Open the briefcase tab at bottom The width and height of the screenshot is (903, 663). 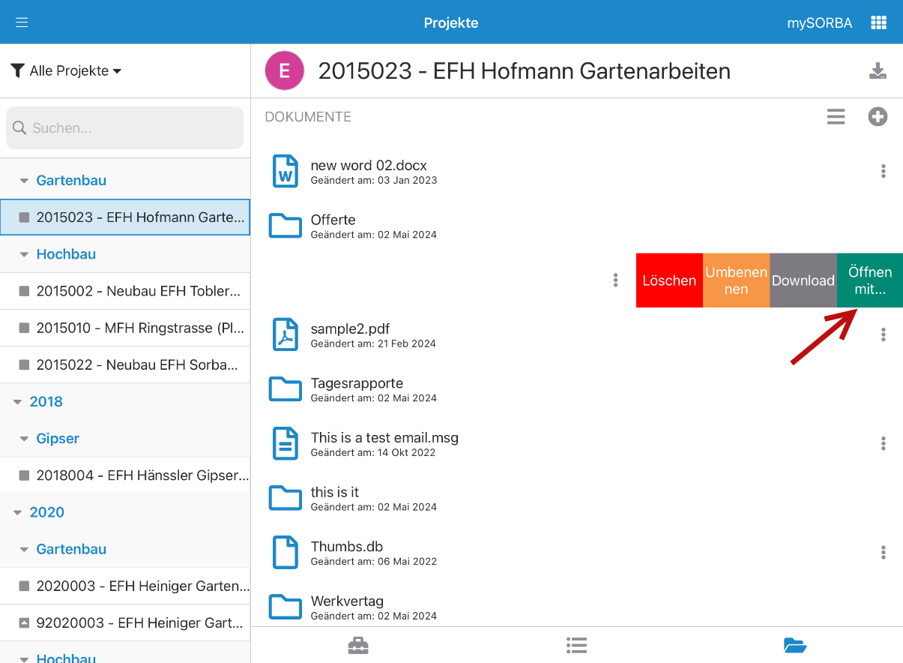pyautogui.click(x=358, y=645)
